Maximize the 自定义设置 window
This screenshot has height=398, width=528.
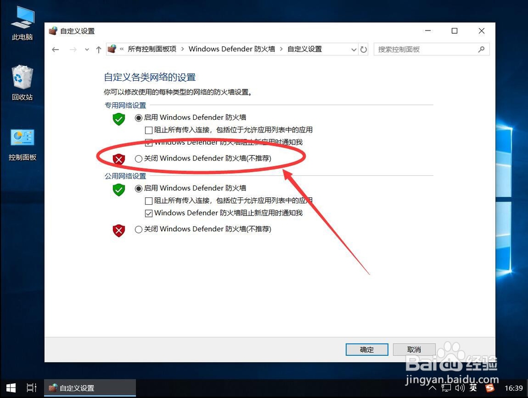coord(454,31)
